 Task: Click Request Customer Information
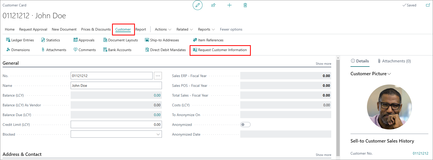(220, 50)
